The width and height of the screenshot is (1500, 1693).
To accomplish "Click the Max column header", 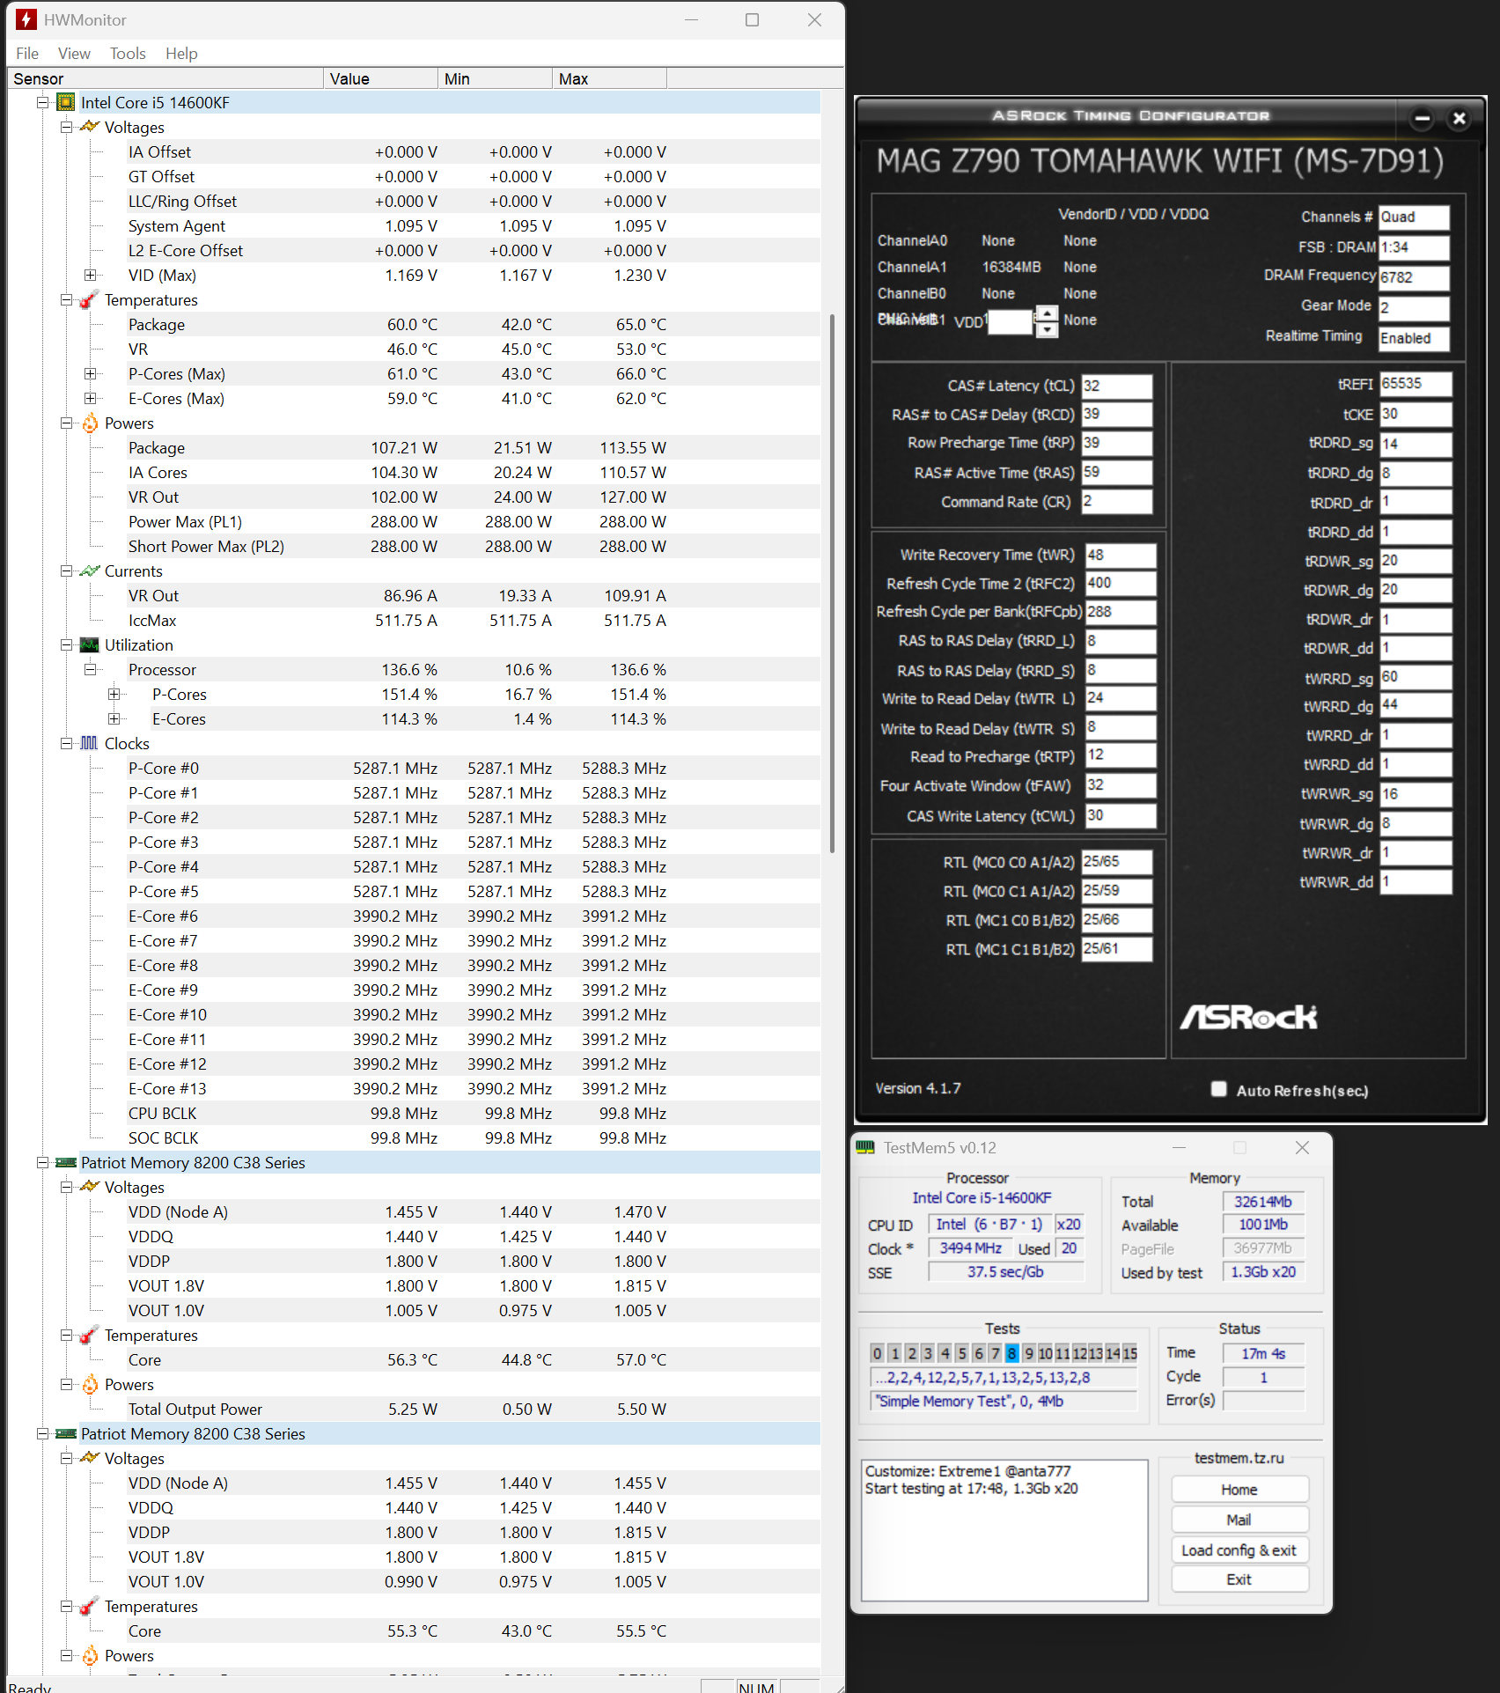I will click(x=610, y=79).
